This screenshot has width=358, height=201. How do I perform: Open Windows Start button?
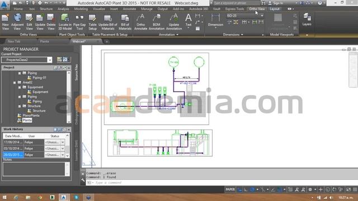point(4,197)
